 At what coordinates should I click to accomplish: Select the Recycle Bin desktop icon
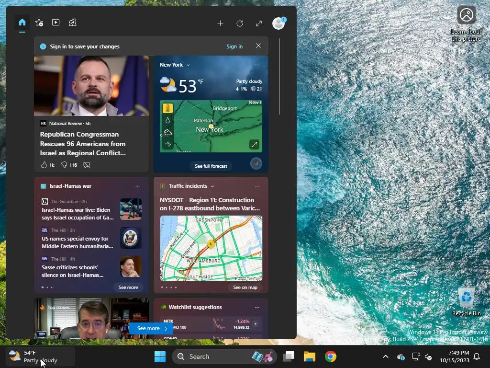(x=466, y=302)
